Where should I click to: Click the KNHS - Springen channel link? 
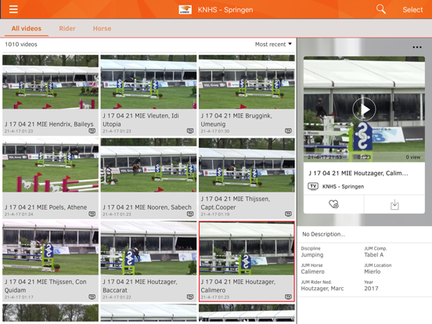[343, 186]
